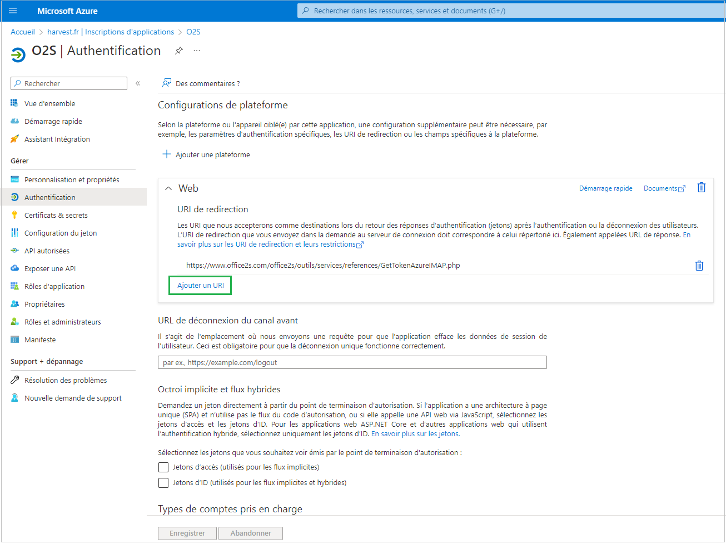Collapse the left navigation sidebar
The width and height of the screenshot is (726, 544).
[138, 83]
